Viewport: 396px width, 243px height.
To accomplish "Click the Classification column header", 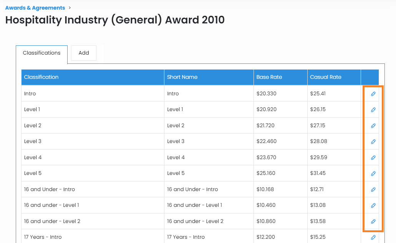I will point(41,77).
